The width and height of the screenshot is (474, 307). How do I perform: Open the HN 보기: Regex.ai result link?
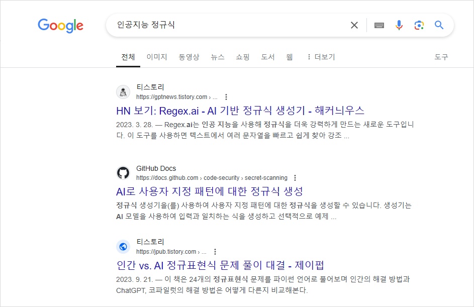pyautogui.click(x=240, y=111)
